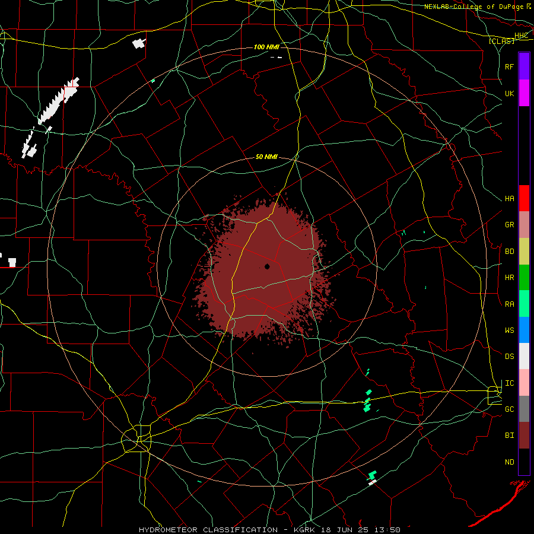Image resolution: width=534 pixels, height=534 pixels.
Task: Click the yellow BD legend swatch
Action: click(x=524, y=252)
